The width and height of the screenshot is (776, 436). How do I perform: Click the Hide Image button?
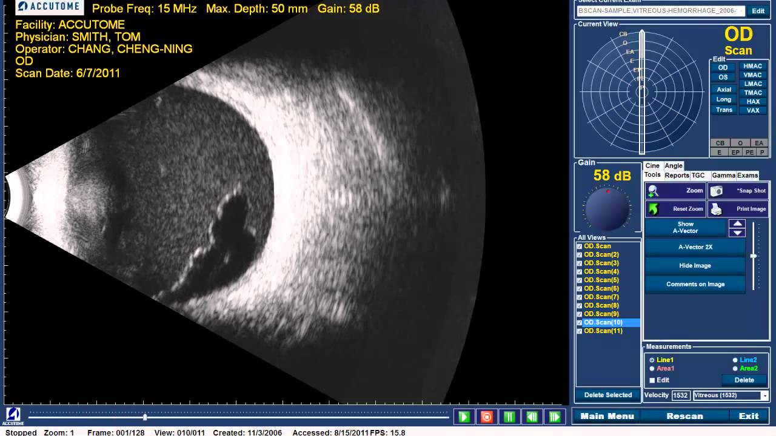point(695,266)
